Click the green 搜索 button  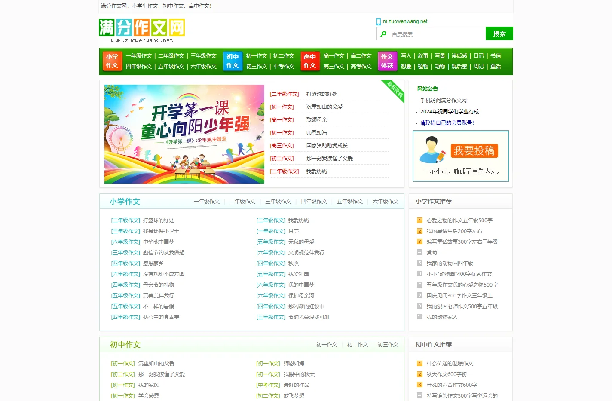pyautogui.click(x=499, y=34)
